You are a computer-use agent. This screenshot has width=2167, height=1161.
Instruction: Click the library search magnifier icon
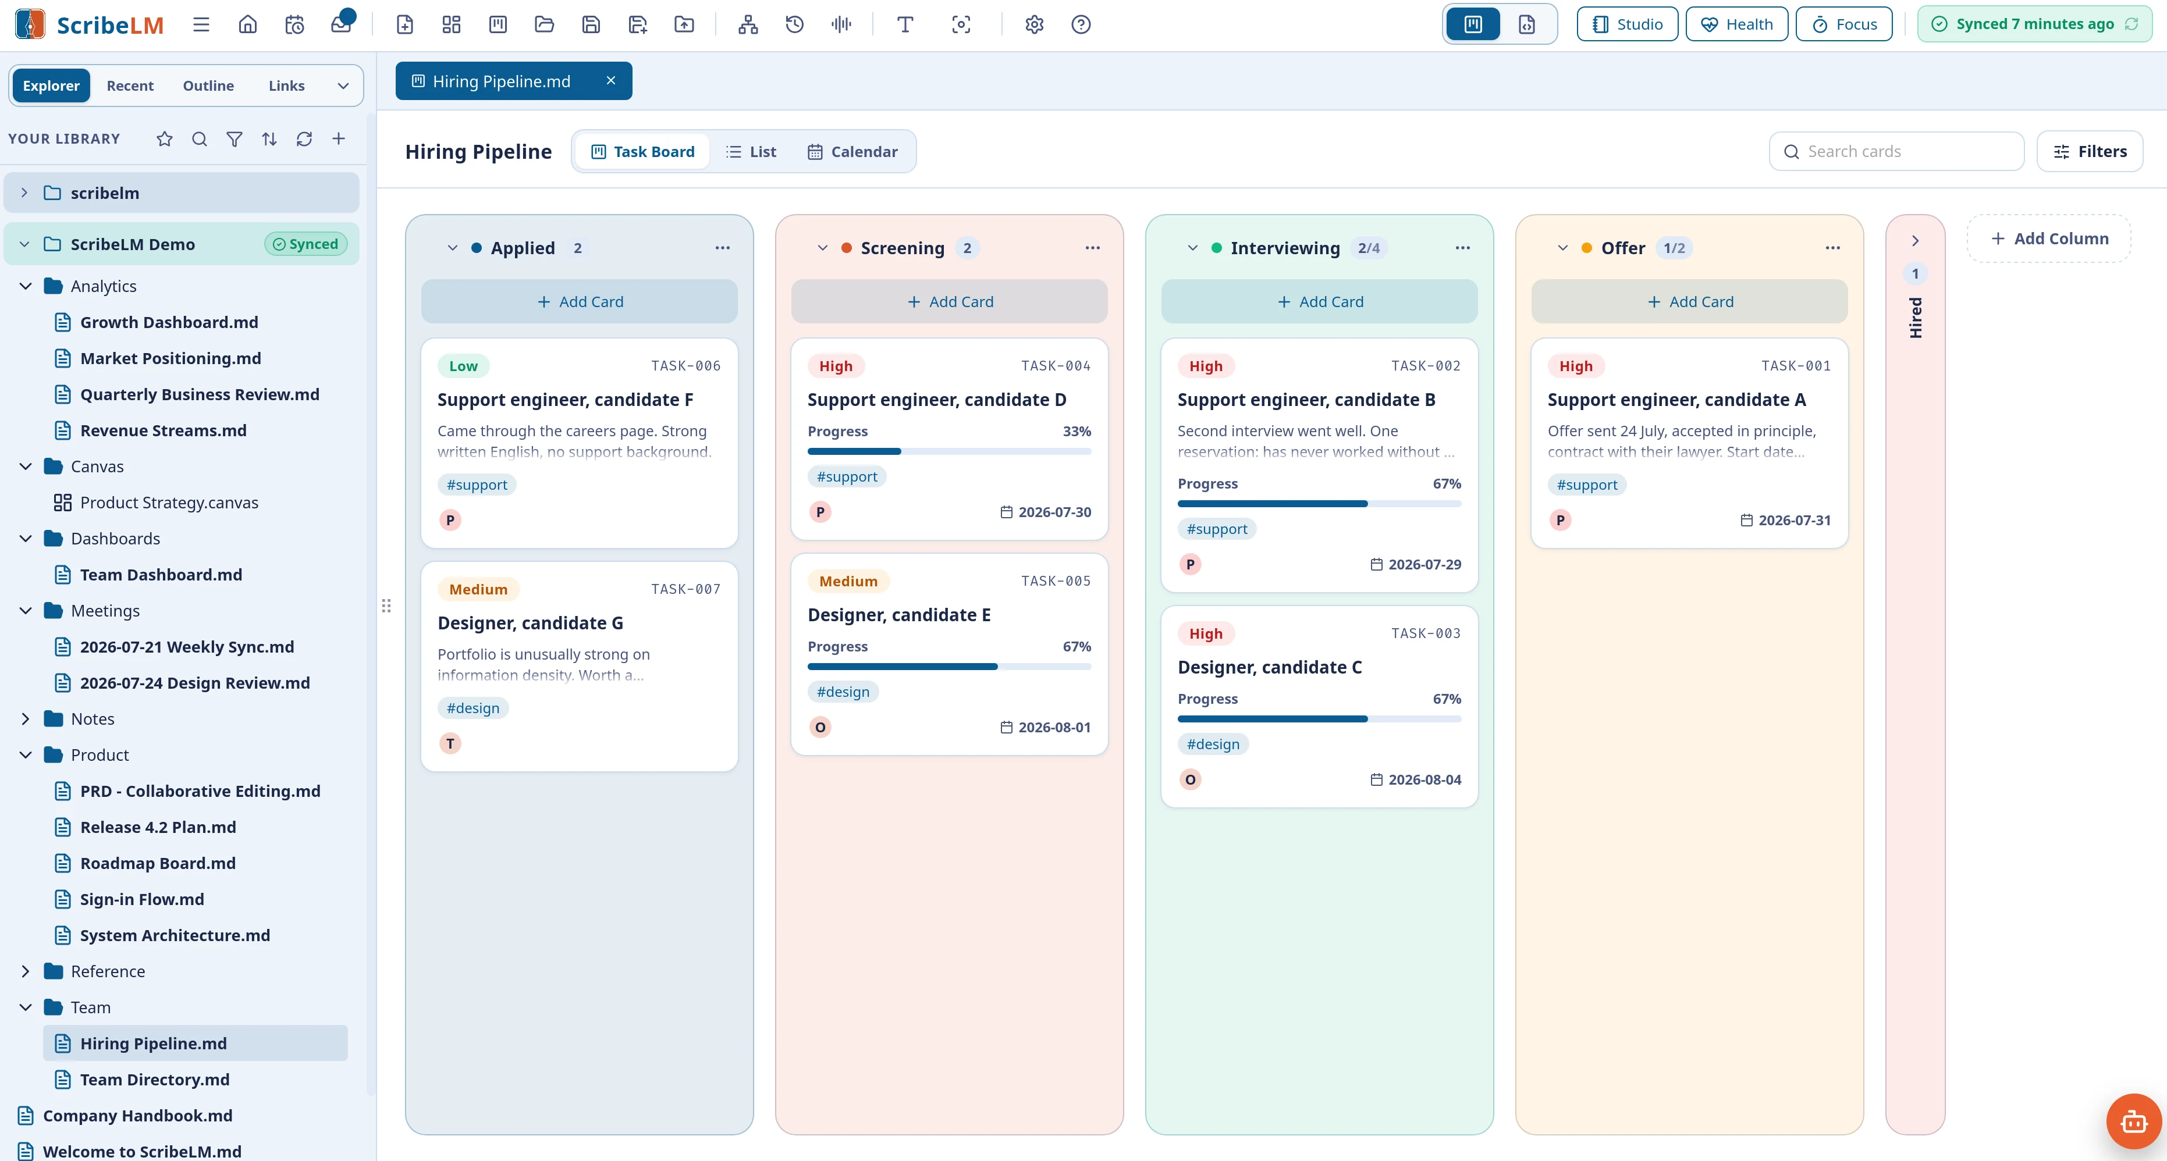point(200,138)
